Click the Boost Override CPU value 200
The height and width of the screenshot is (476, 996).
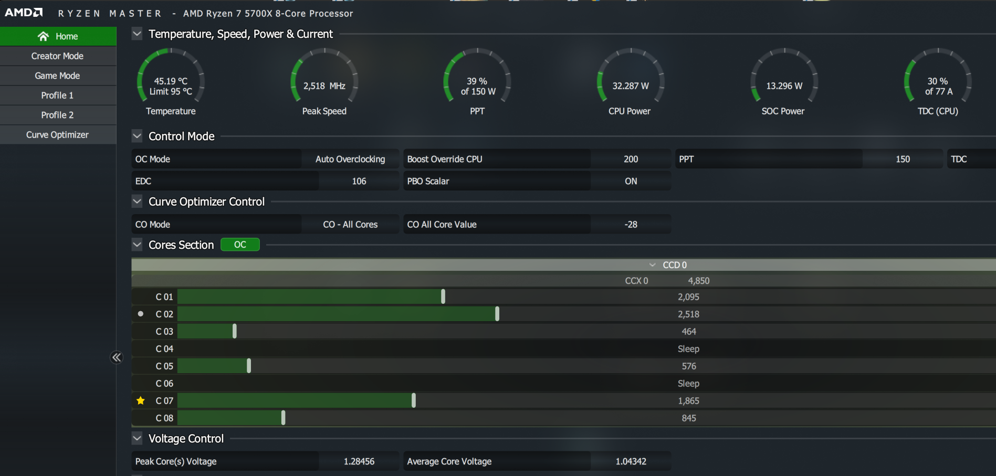(631, 159)
